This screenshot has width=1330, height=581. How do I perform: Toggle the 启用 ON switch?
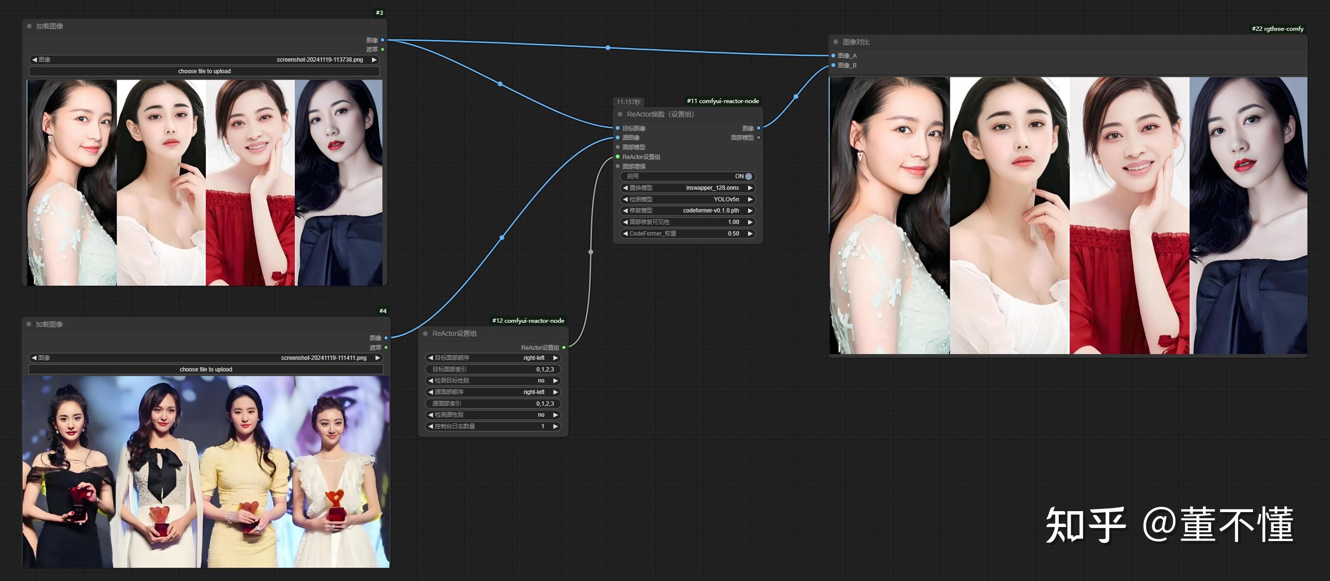pos(748,176)
